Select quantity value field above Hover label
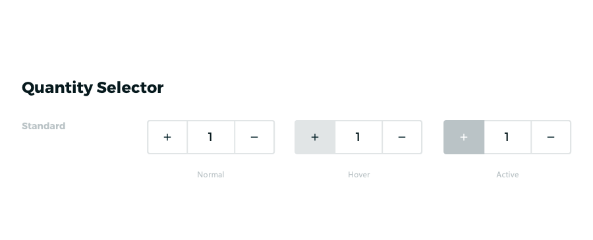The height and width of the screenshot is (240, 593). click(x=358, y=137)
